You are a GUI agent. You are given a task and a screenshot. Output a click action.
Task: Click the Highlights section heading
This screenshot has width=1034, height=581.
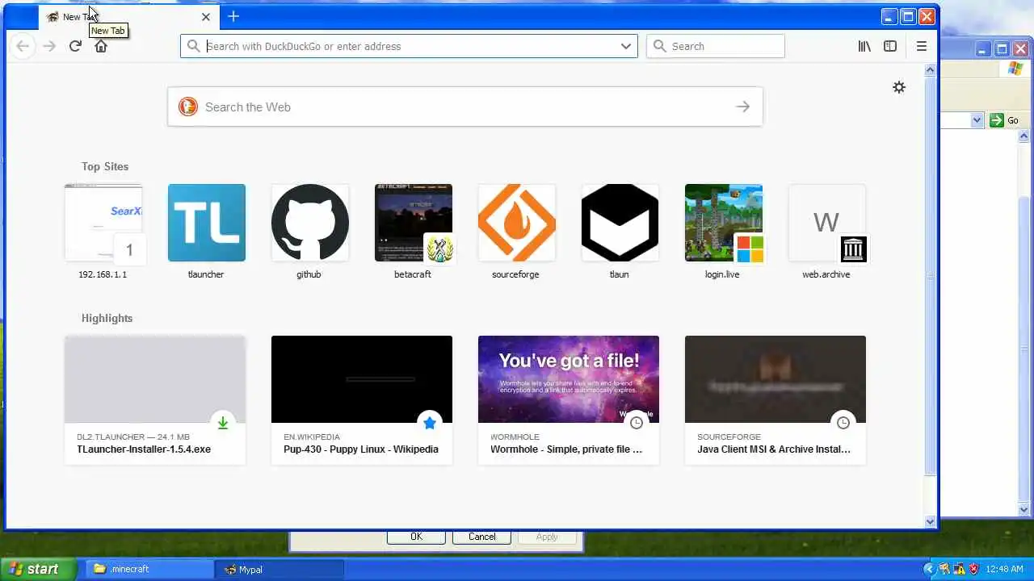point(107,318)
